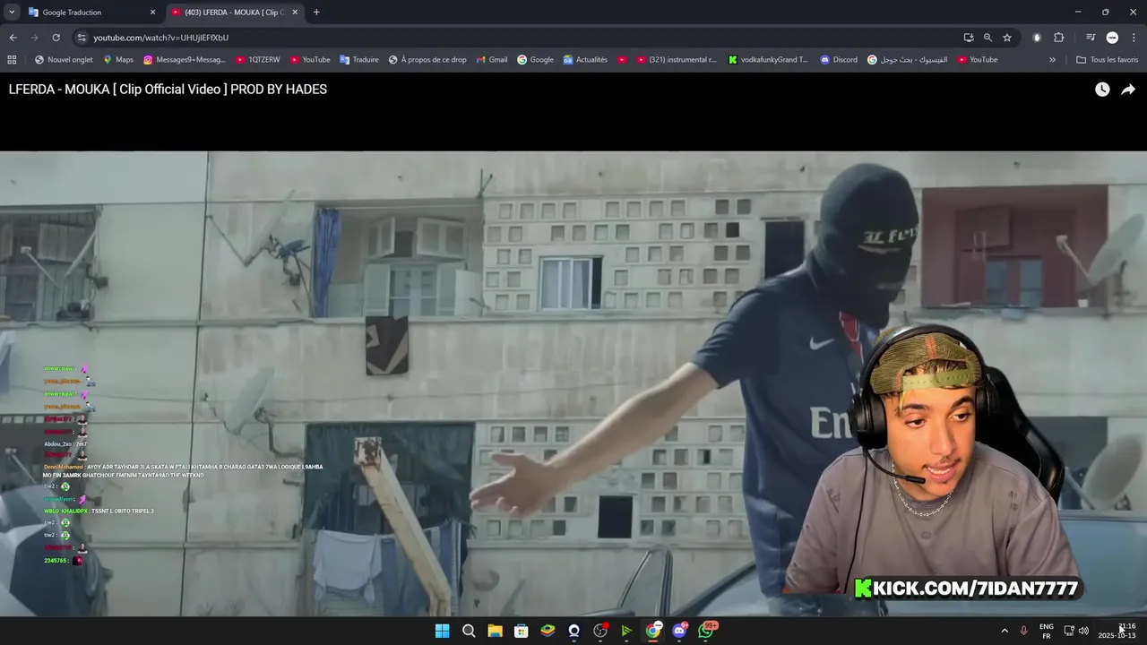Open the taskbar clock and date

coord(1117,631)
